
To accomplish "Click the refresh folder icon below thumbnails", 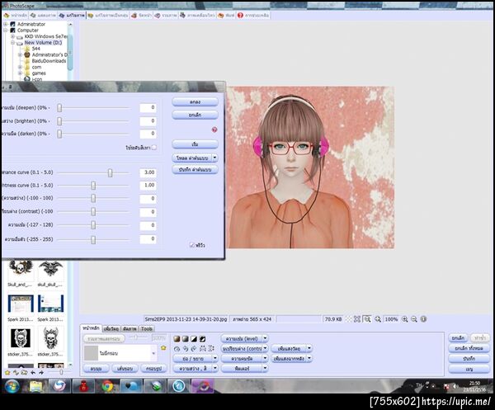I will click(16, 373).
